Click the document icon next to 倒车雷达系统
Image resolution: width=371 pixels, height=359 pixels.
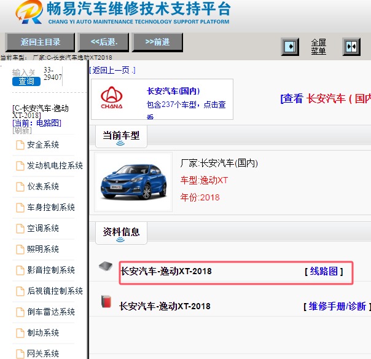coord(20,312)
